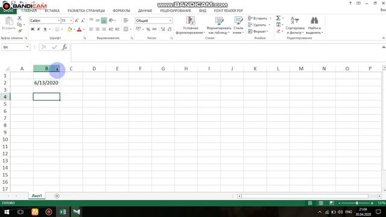Open Форматировать как таблицу dropdown
Image resolution: width=386 pixels, height=217 pixels.
point(219,25)
